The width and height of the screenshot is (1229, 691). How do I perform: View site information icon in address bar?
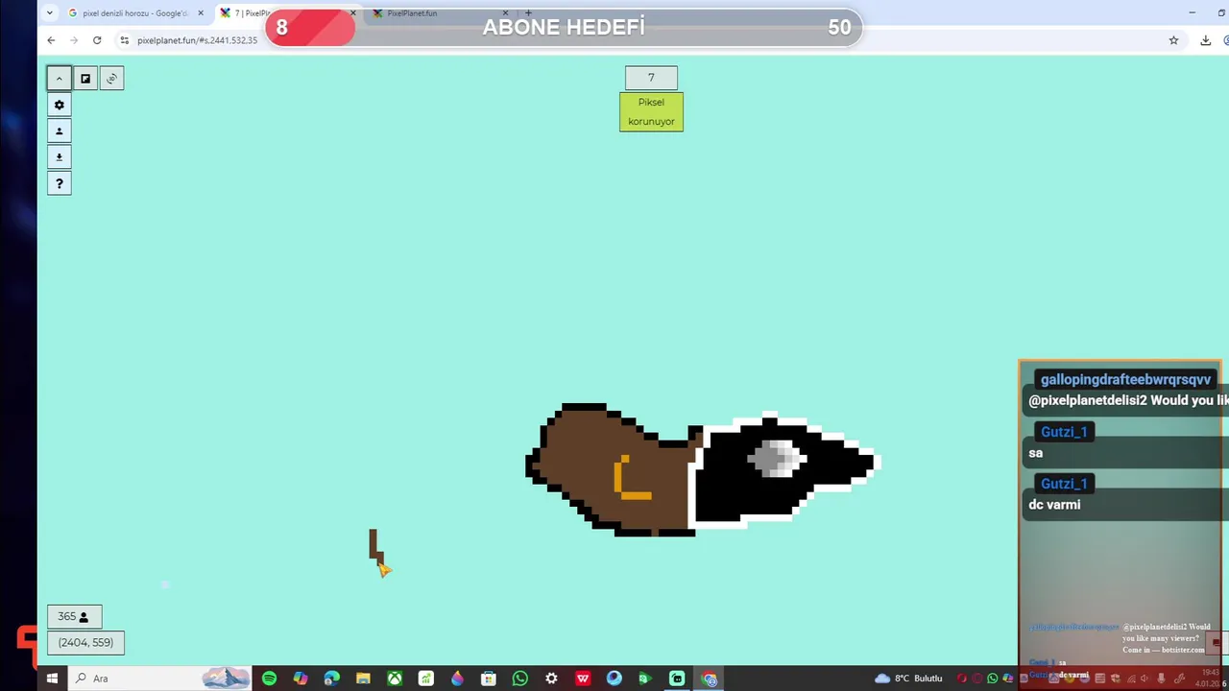(124, 40)
